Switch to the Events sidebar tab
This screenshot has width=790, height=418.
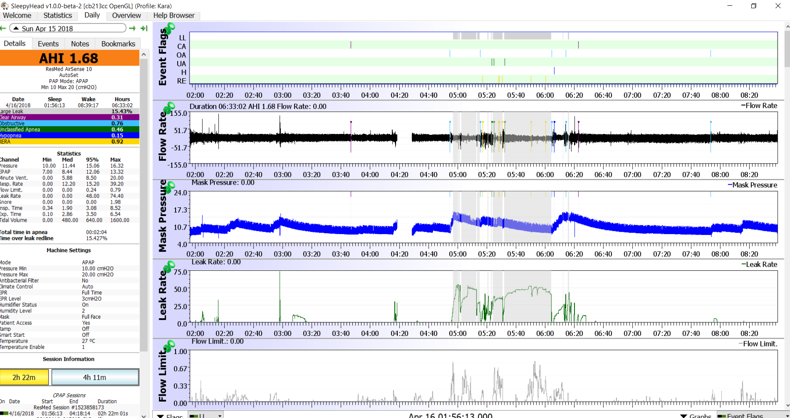[48, 44]
